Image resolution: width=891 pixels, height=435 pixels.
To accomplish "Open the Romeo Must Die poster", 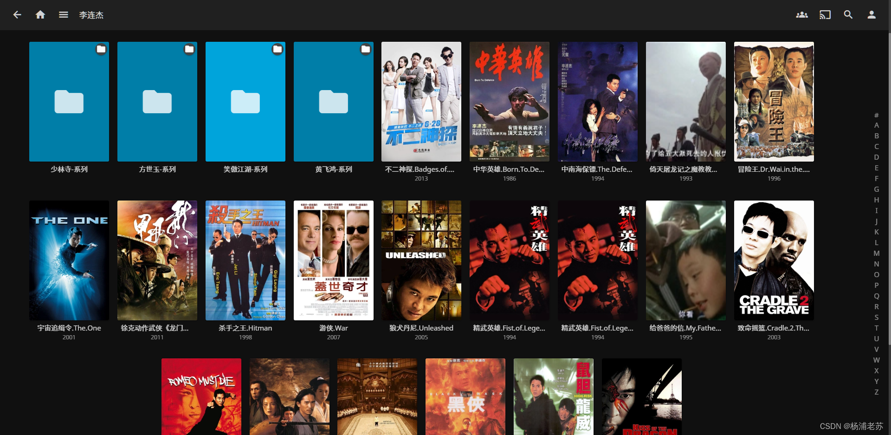I will point(201,396).
